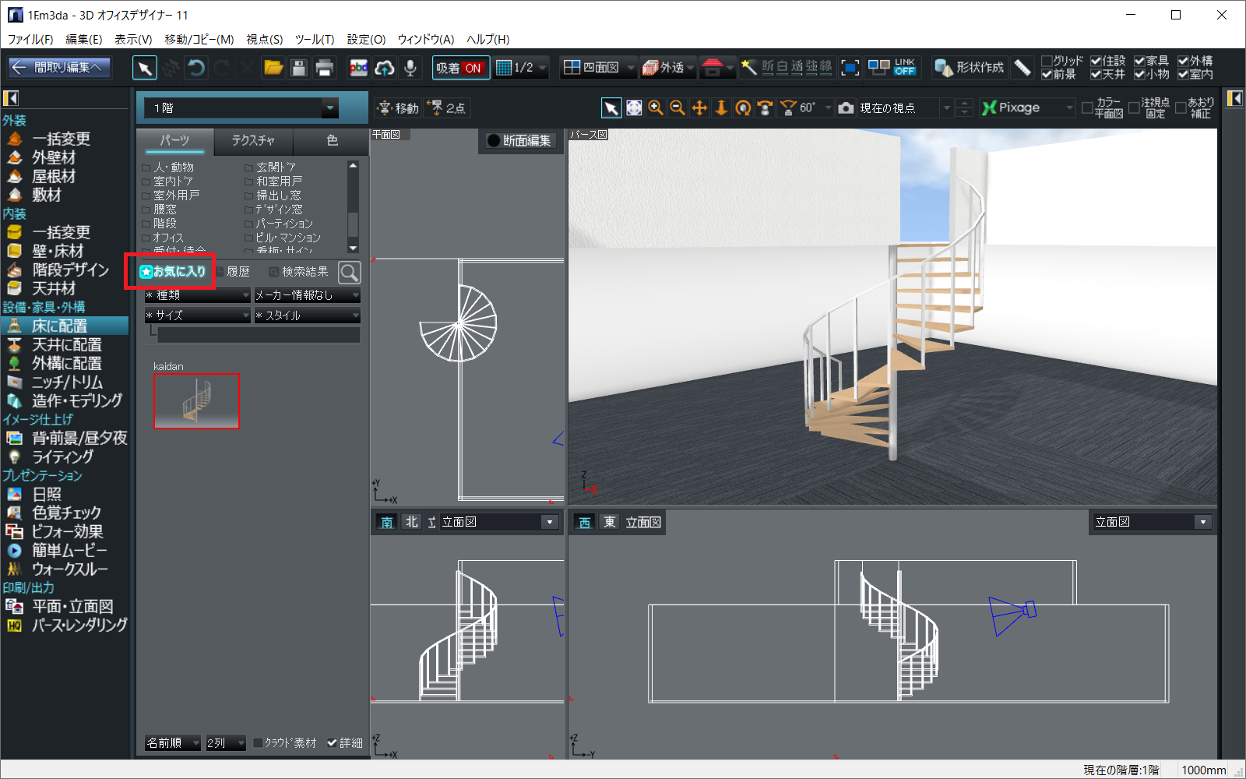This screenshot has height=779, width=1246.
Task: Switch to the テクスチャ tab
Action: [x=253, y=140]
